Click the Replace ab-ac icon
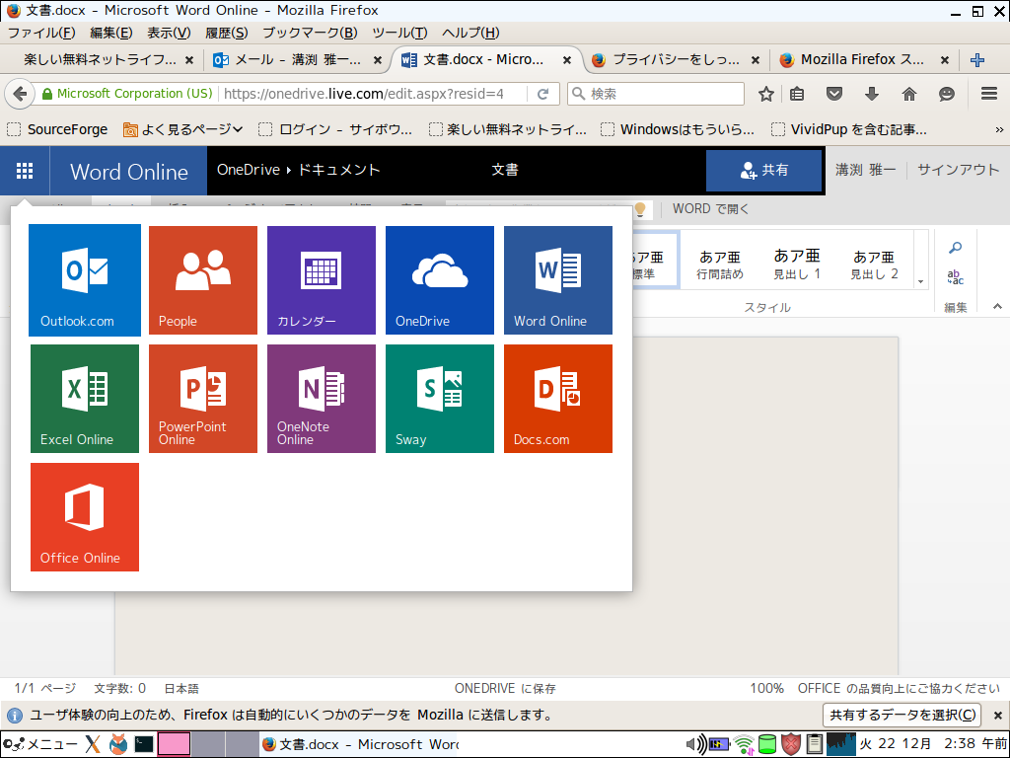This screenshot has height=758, width=1010. point(955,277)
